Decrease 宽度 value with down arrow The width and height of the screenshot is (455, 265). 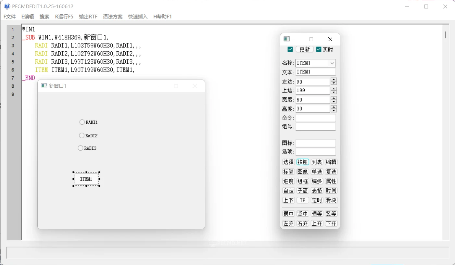tap(334, 102)
